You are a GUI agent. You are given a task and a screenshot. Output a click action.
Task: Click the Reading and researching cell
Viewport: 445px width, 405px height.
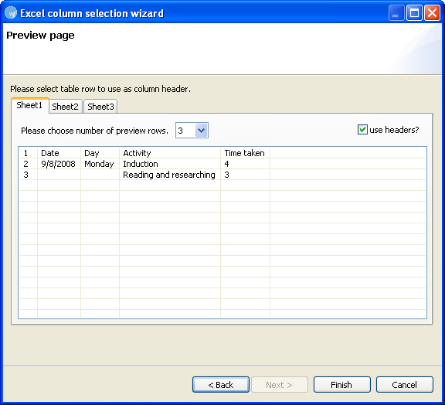(x=170, y=175)
